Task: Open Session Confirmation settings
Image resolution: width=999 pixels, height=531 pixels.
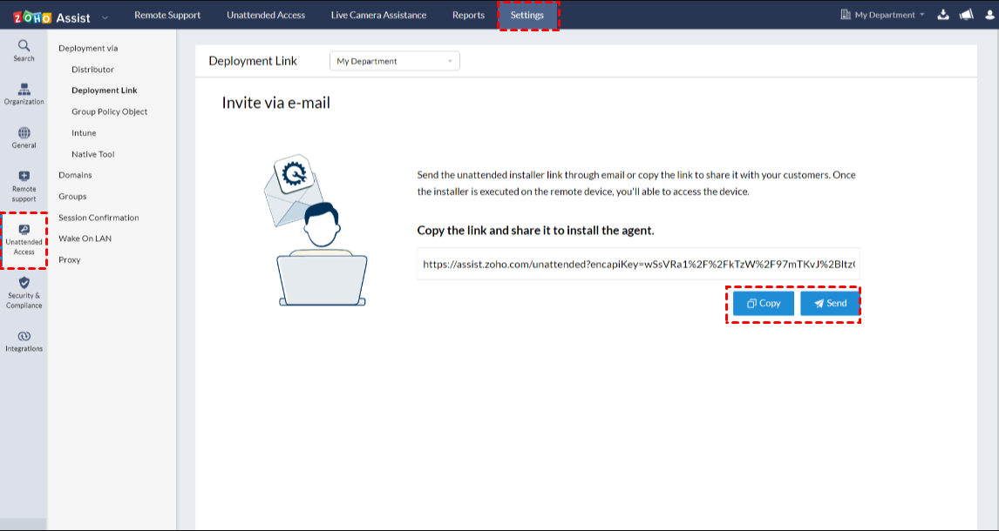Action: pyautogui.click(x=99, y=218)
